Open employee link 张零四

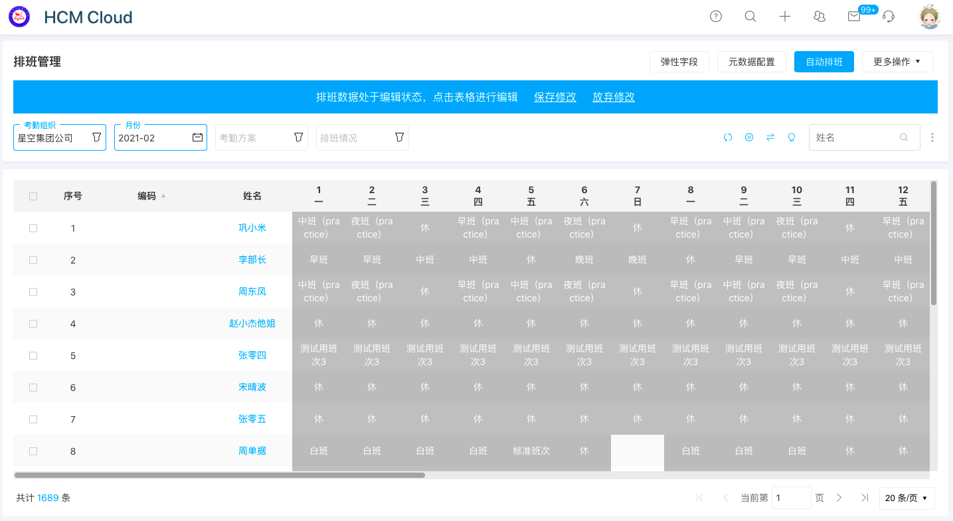pyautogui.click(x=252, y=355)
